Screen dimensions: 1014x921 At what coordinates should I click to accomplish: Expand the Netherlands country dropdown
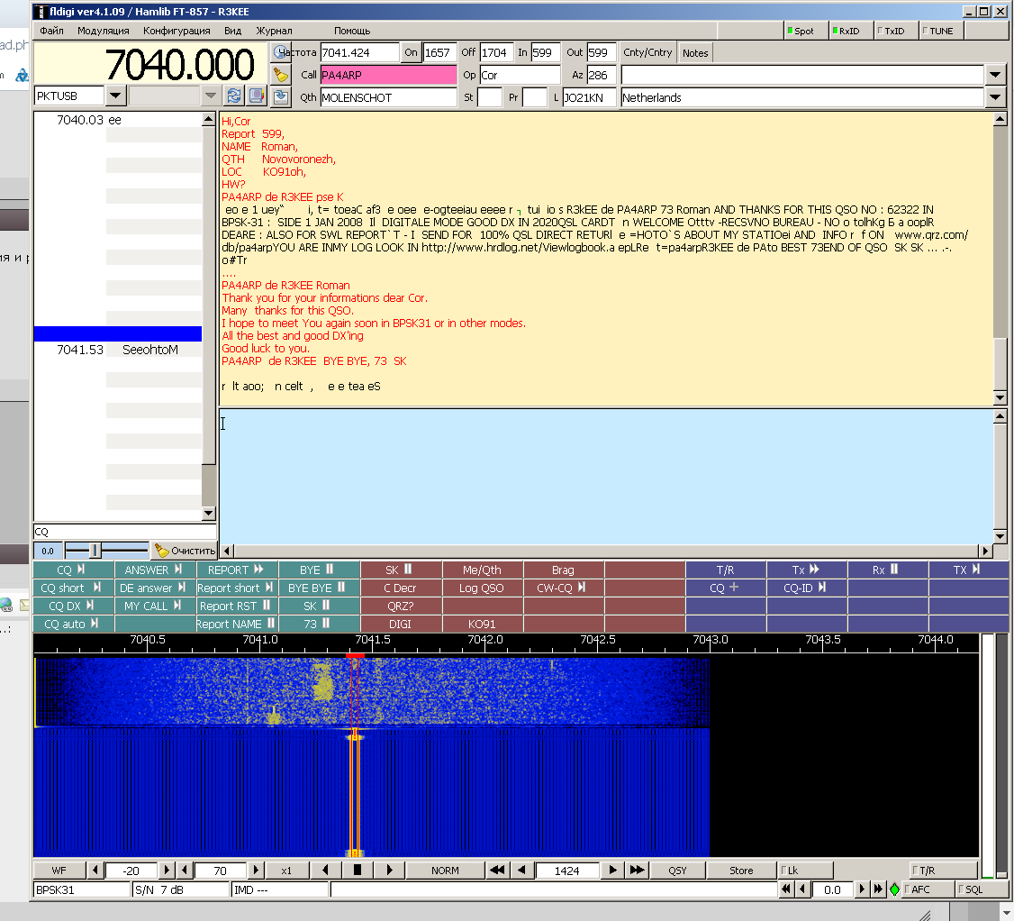(x=995, y=97)
